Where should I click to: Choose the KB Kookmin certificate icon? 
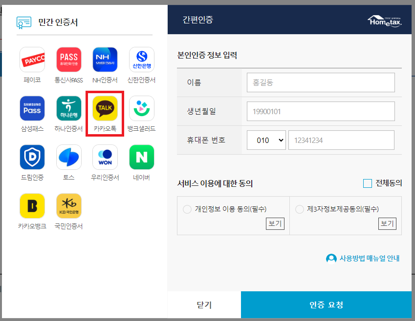coord(68,206)
